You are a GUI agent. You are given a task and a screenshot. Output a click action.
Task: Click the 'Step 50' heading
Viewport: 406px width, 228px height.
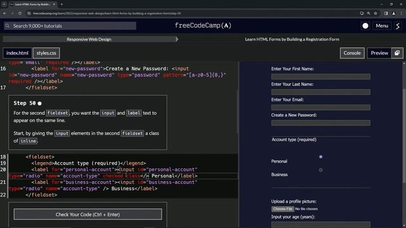25,103
